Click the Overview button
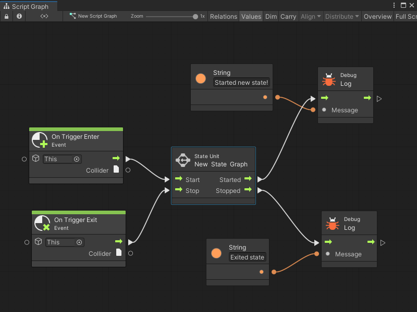This screenshot has height=312, width=417. pyautogui.click(x=377, y=16)
